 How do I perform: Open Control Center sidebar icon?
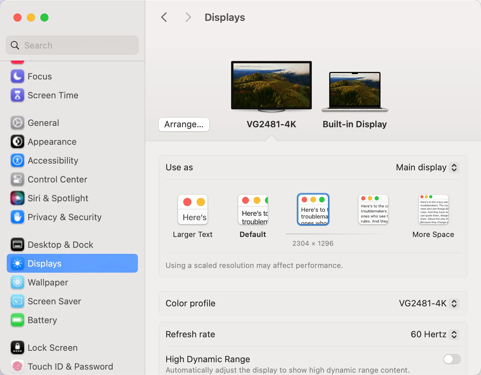(17, 179)
